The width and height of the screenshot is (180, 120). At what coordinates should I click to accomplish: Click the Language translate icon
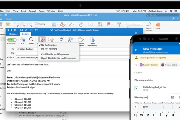click(x=70, y=40)
